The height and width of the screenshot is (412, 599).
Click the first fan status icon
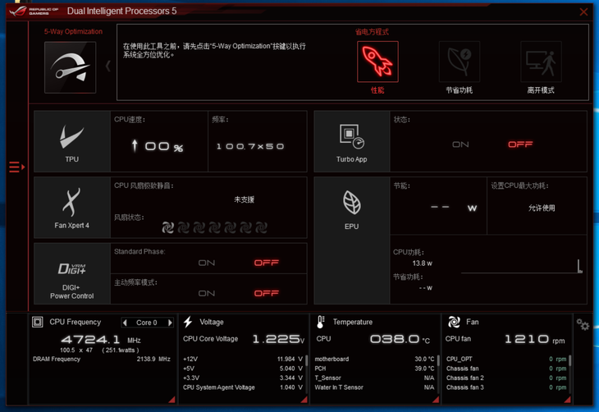[x=167, y=227]
